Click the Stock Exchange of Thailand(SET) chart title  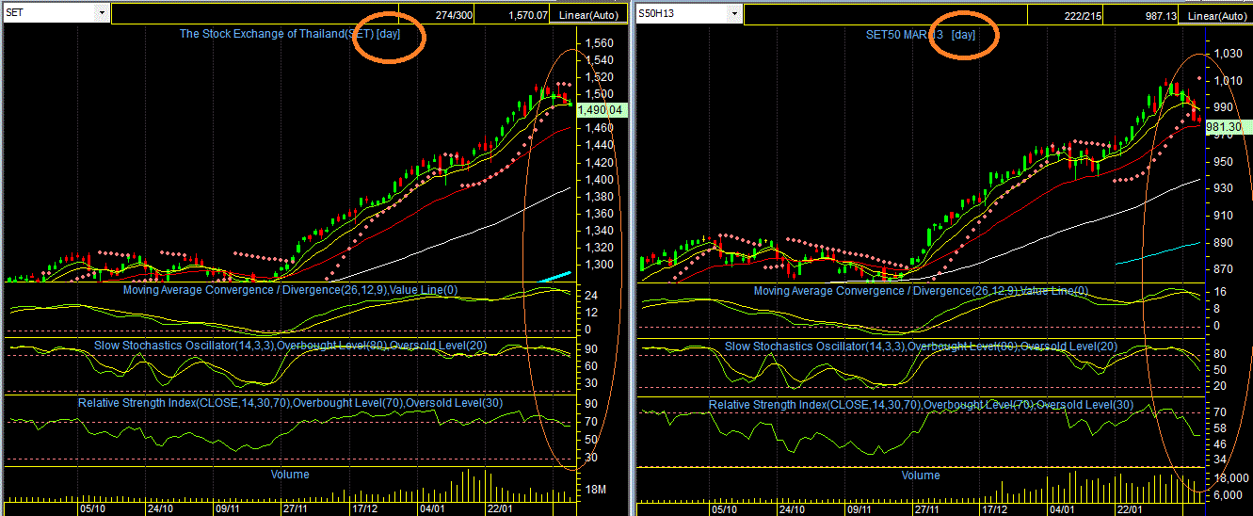[x=290, y=34]
